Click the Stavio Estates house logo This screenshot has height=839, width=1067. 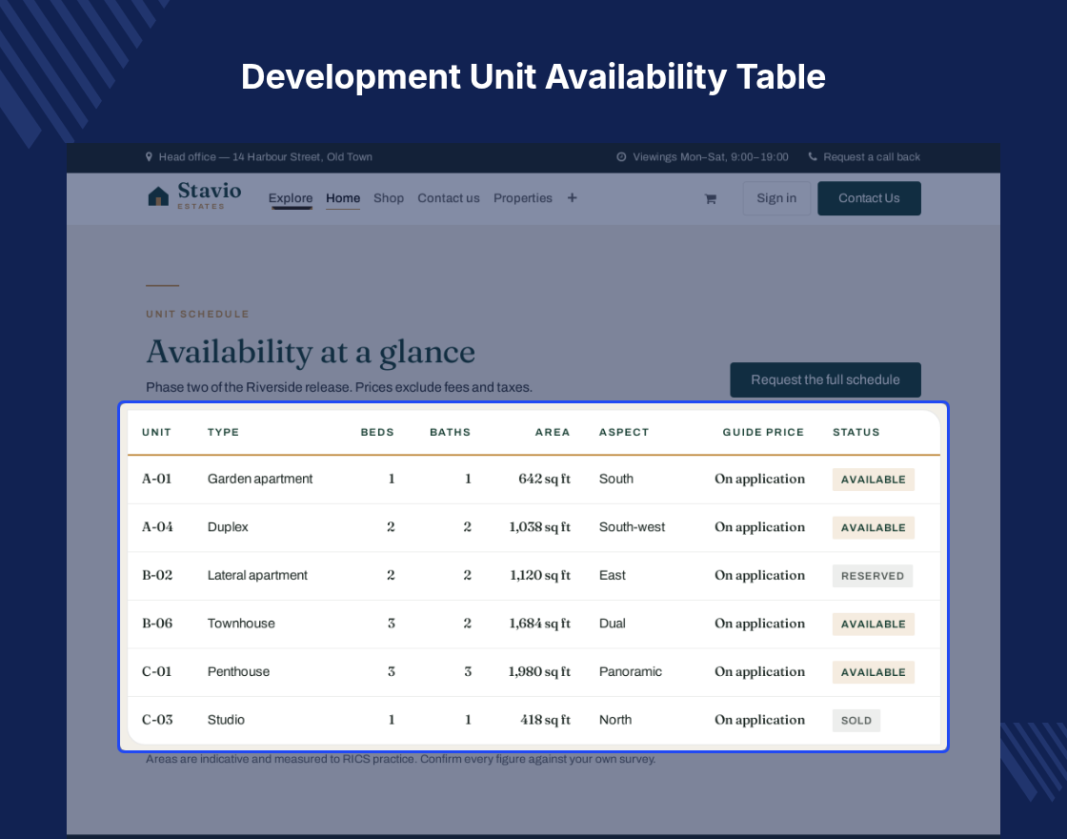click(x=194, y=196)
